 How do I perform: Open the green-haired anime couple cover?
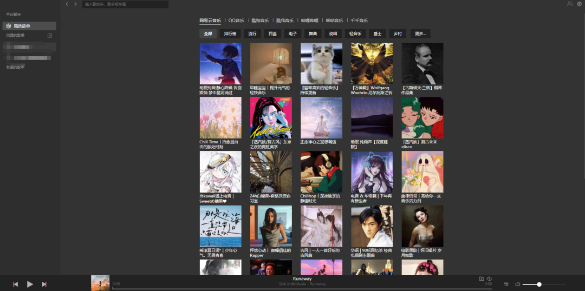pos(422,118)
